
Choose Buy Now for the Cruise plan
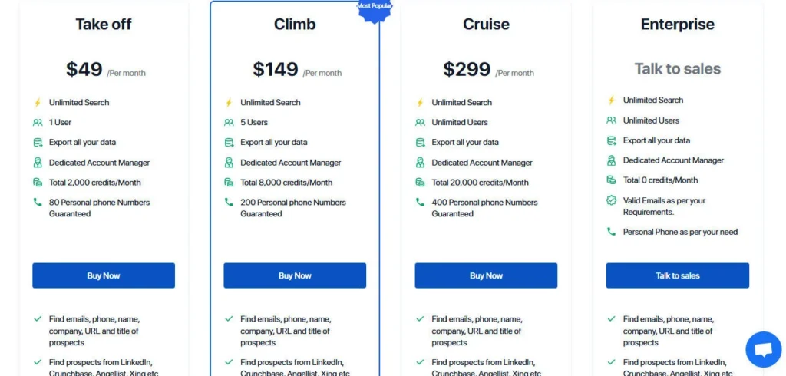[x=486, y=275]
